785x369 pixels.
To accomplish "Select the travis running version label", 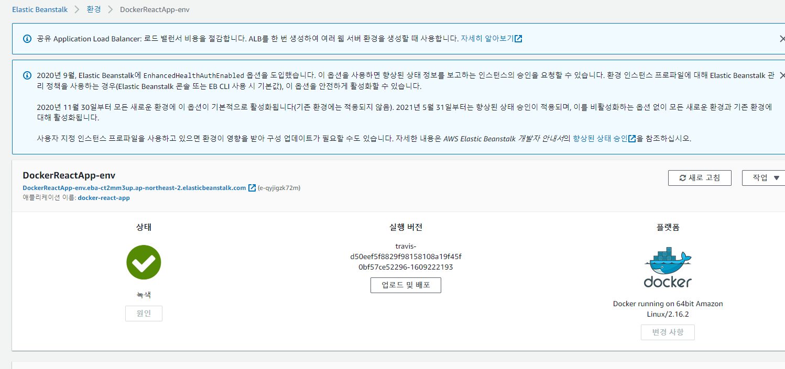I will tap(406, 256).
